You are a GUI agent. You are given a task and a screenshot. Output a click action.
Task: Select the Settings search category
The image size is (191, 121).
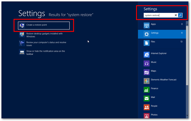point(162,34)
